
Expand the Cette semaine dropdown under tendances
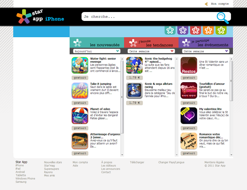point(151,51)
